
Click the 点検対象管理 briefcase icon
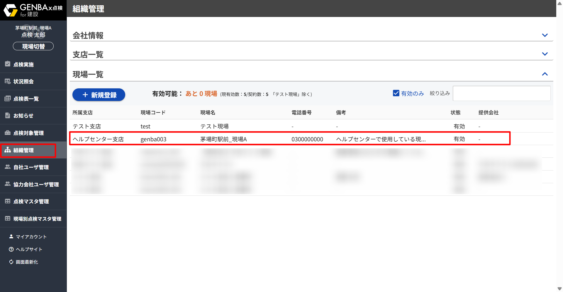[8, 133]
